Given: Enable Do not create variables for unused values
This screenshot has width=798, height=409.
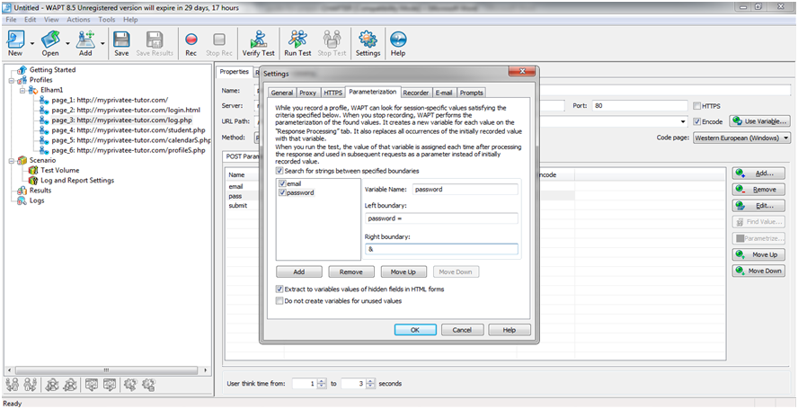Looking at the screenshot, I should click(279, 300).
